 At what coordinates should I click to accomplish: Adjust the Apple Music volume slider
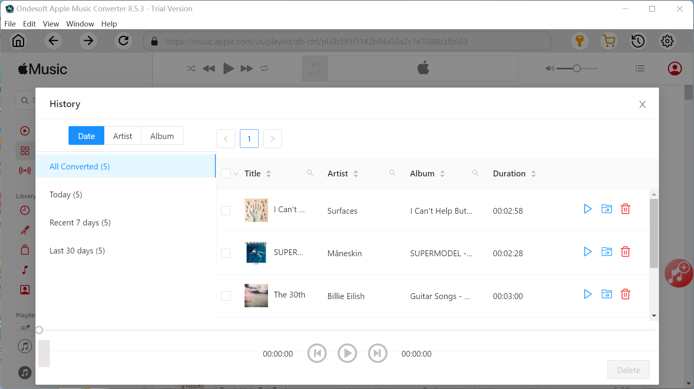(577, 69)
